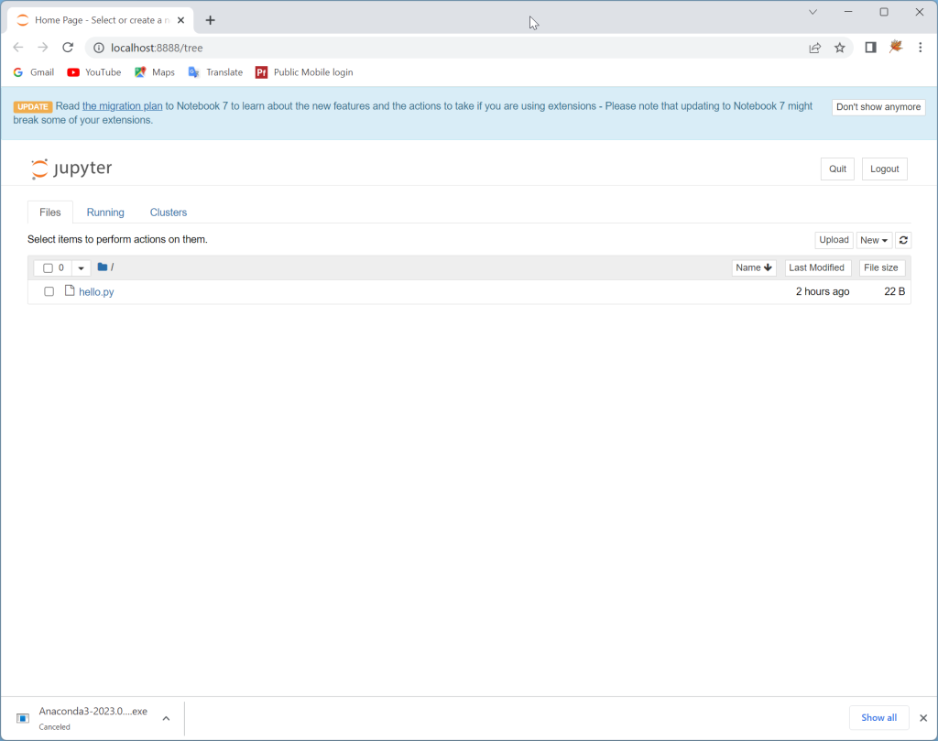Click the browser forward arrow

click(42, 48)
